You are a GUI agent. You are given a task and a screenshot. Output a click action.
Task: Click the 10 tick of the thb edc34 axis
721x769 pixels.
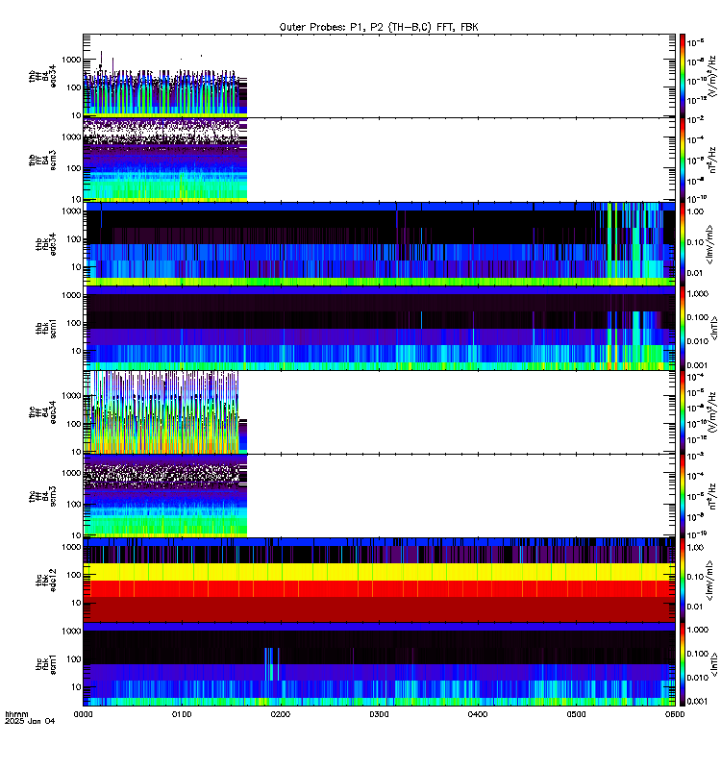[x=77, y=267]
